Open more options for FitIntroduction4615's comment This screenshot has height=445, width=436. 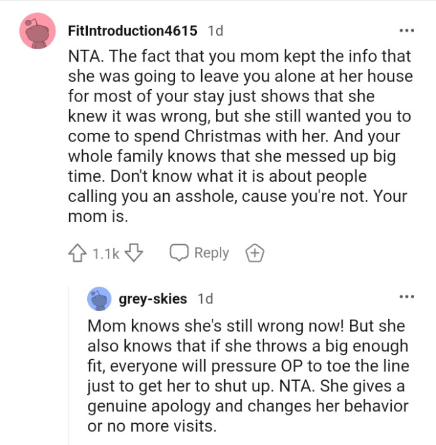tap(407, 30)
